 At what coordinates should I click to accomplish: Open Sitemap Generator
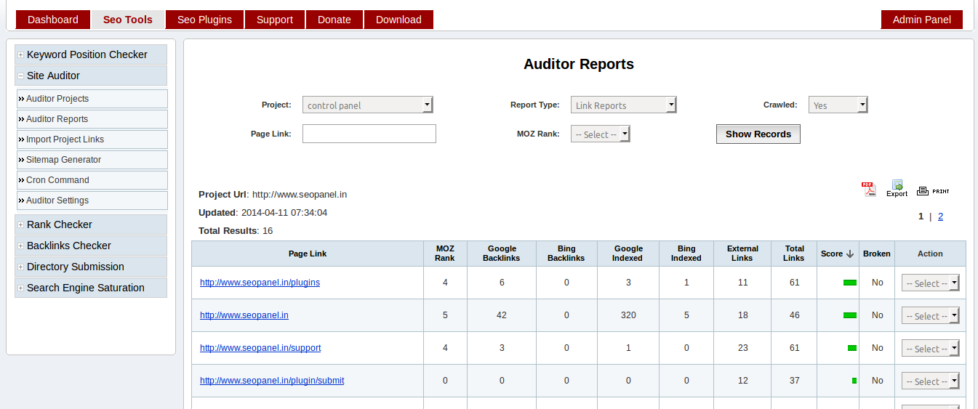click(92, 160)
